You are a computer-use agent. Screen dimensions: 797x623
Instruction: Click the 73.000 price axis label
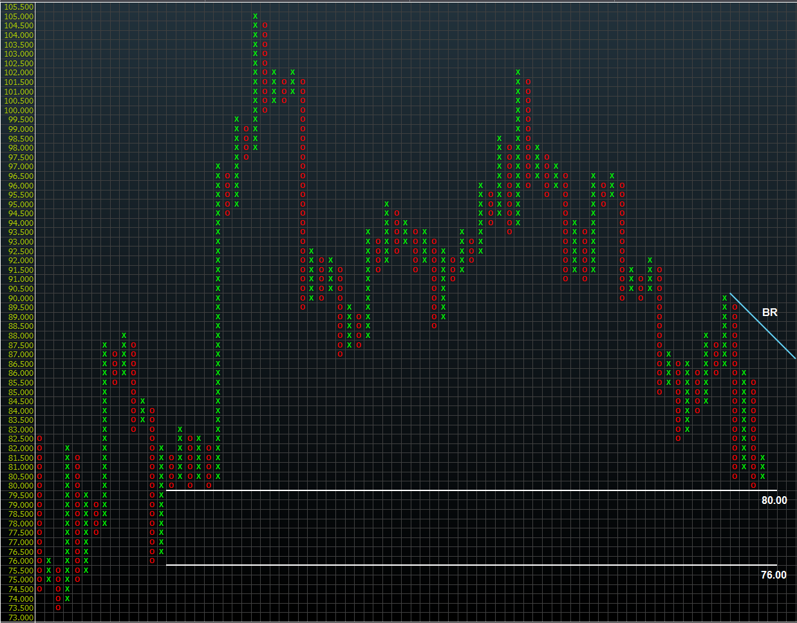coord(19,617)
